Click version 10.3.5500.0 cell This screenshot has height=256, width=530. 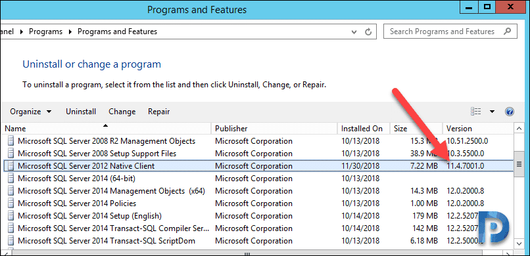[465, 154]
